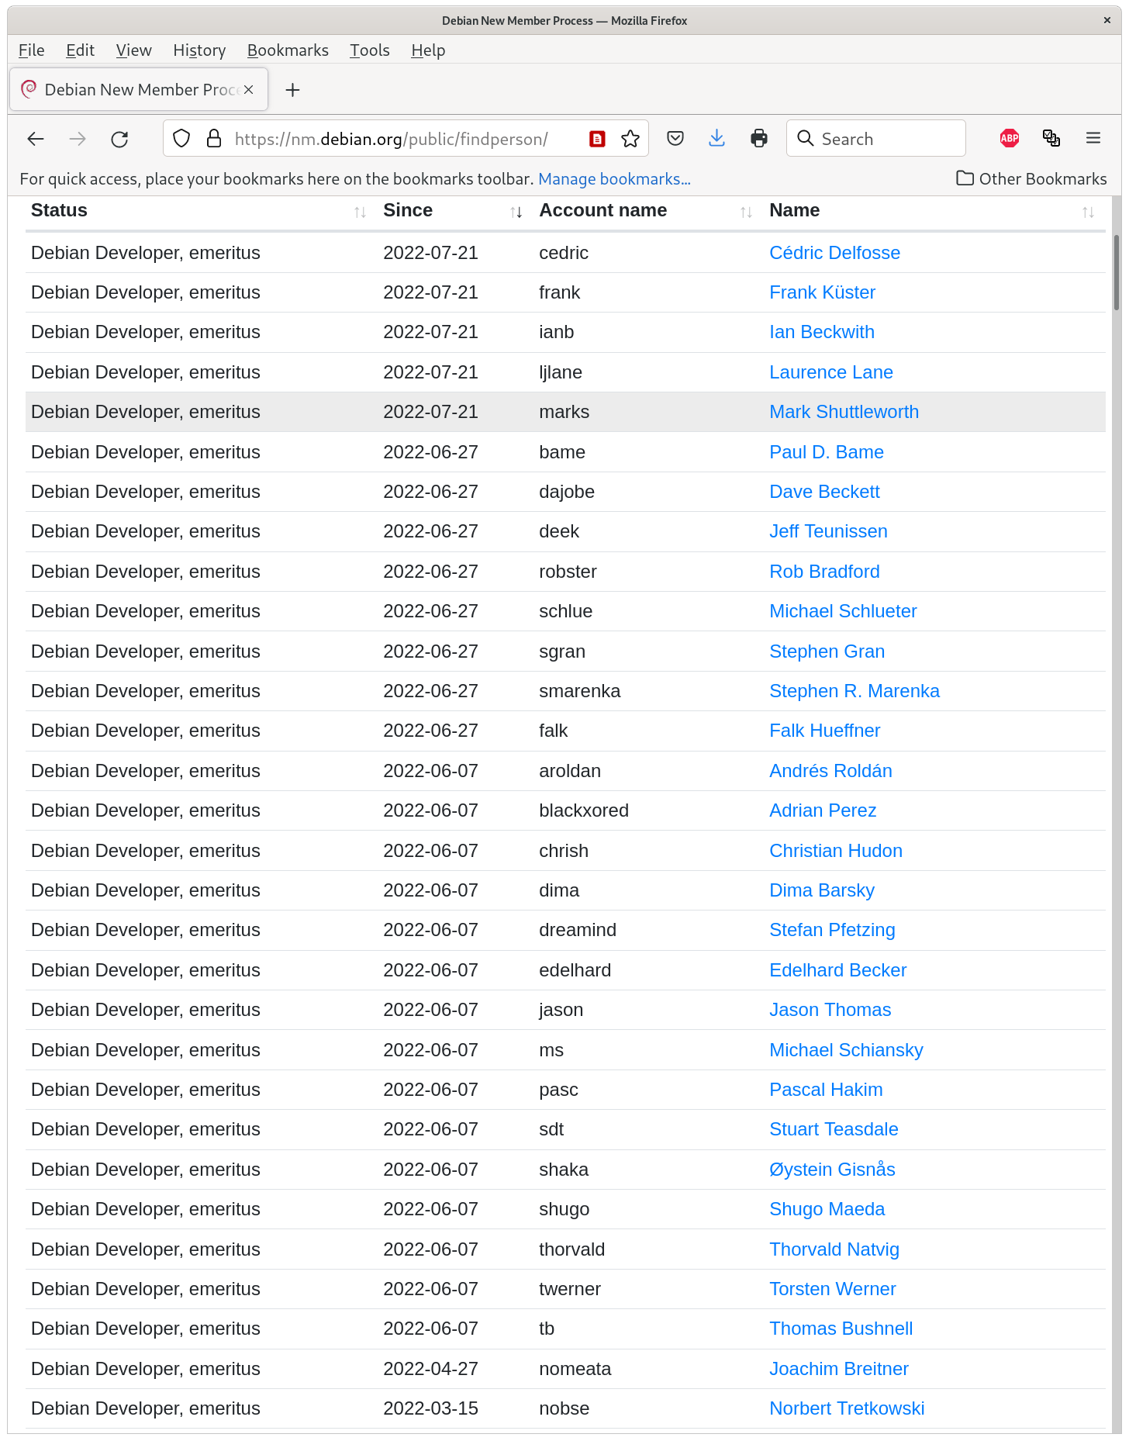
Task: Open the Adblock Plus extension
Action: tap(1010, 139)
